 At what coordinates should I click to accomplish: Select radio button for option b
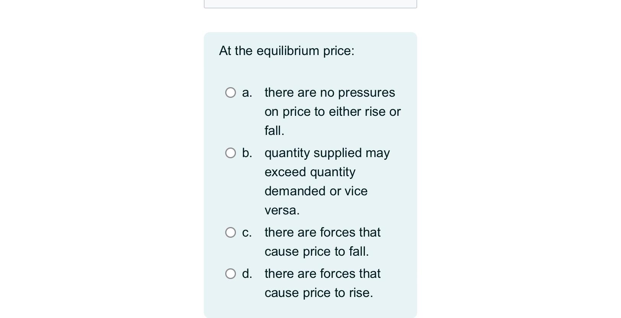click(231, 153)
